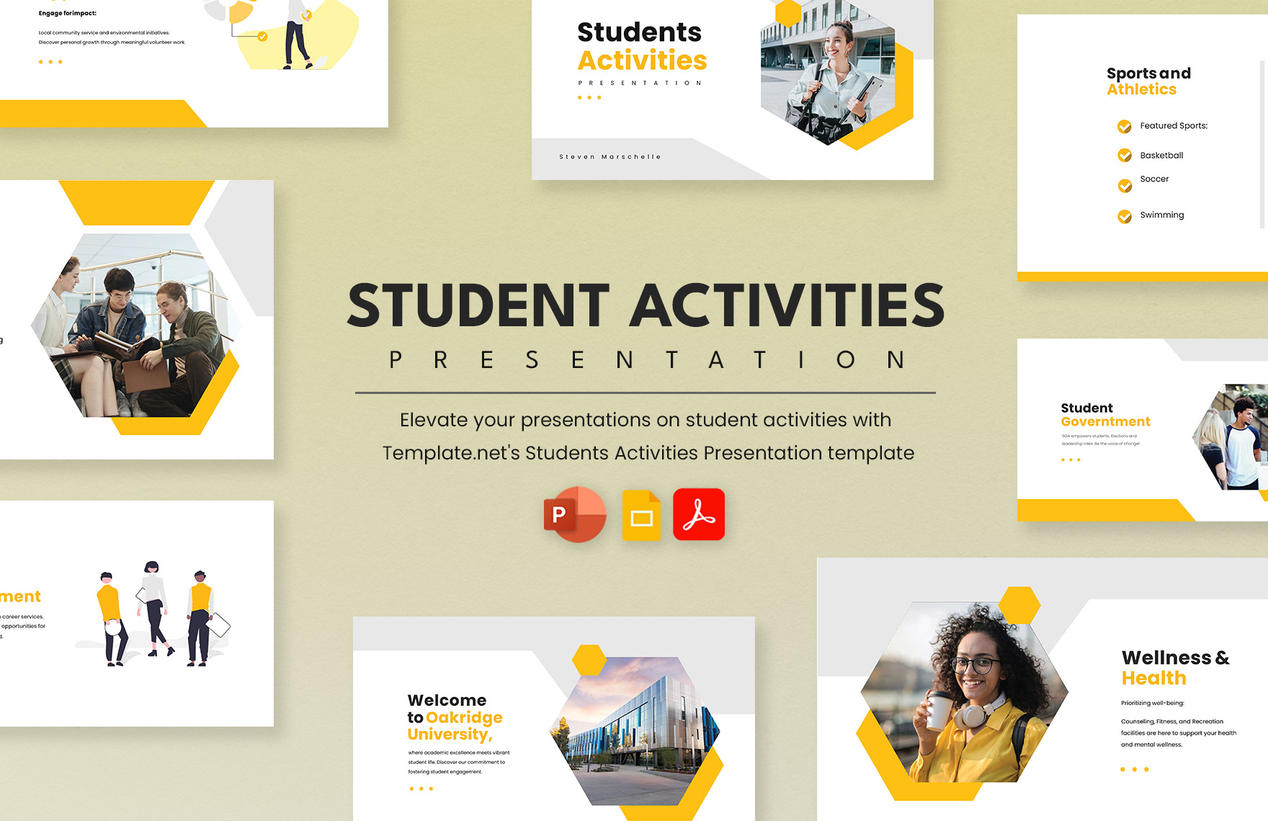Select the Google Slides icon

coord(640,513)
